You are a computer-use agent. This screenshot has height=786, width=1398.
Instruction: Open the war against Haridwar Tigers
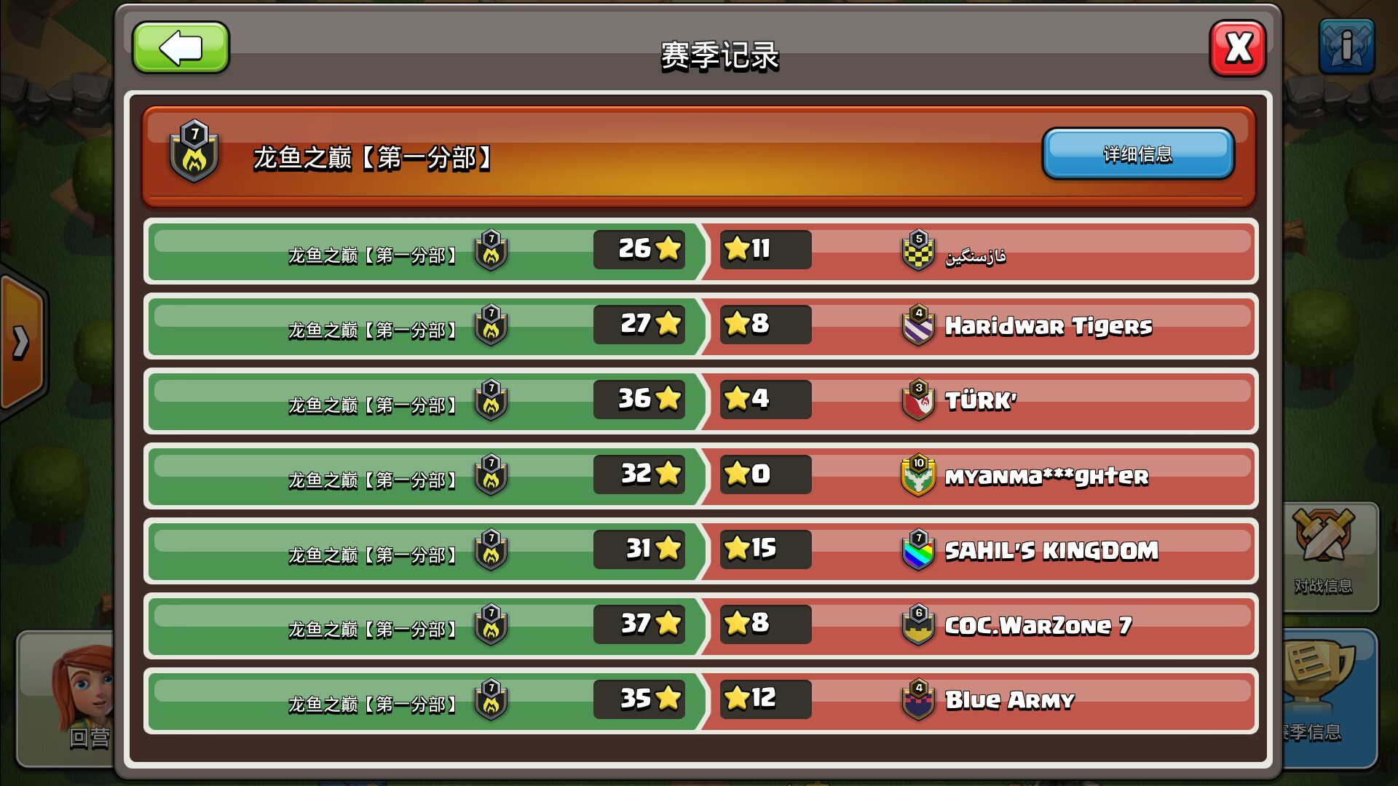pos(700,325)
